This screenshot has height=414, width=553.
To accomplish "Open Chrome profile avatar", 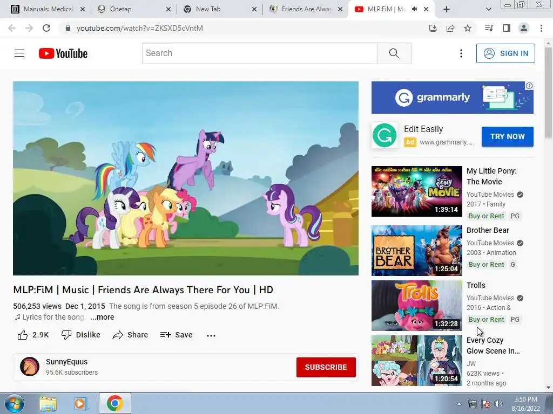I will [x=524, y=28].
